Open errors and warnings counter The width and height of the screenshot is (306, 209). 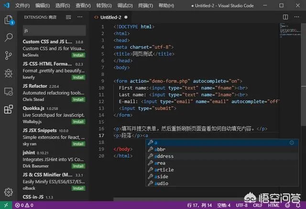point(24,205)
